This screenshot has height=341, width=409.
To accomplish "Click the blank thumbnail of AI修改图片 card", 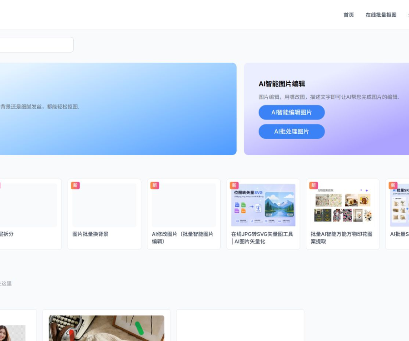I will pos(184,205).
